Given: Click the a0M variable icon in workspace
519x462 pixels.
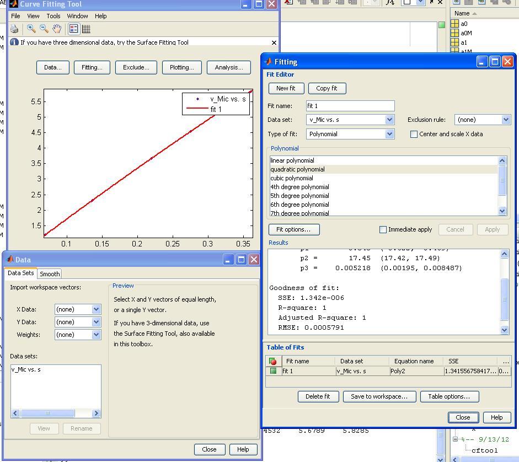Looking at the screenshot, I should 455,33.
